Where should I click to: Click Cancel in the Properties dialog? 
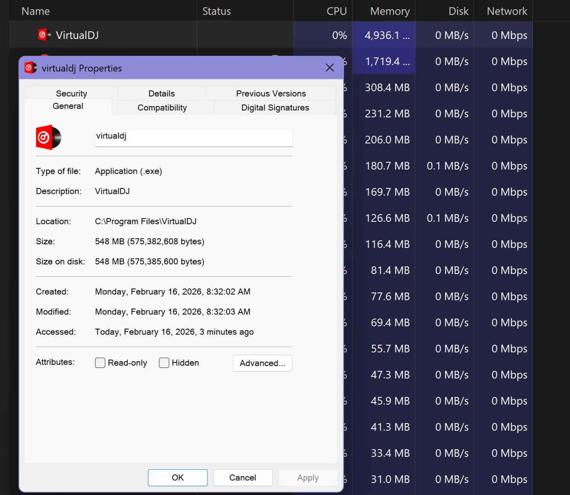click(243, 478)
